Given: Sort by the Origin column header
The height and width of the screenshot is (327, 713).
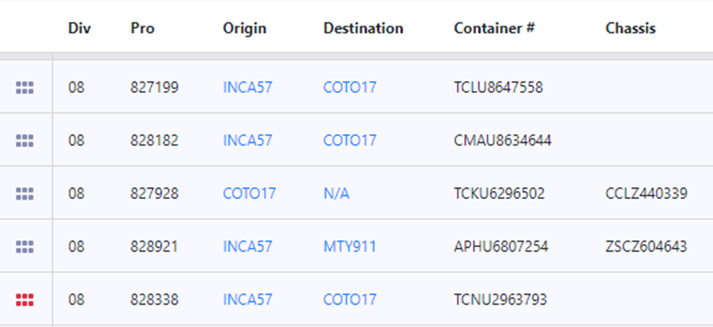Looking at the screenshot, I should click(x=244, y=28).
